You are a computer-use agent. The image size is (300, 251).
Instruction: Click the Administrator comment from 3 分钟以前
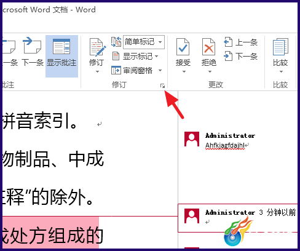pos(238,218)
